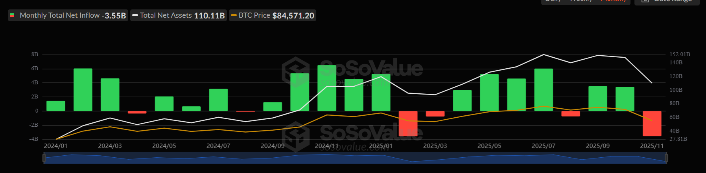Screen dimensions: 706x173
Task: Click the 6B left axis label
Action: 35,69
